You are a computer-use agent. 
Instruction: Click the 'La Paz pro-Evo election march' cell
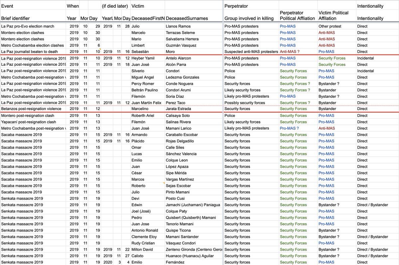point(28,26)
